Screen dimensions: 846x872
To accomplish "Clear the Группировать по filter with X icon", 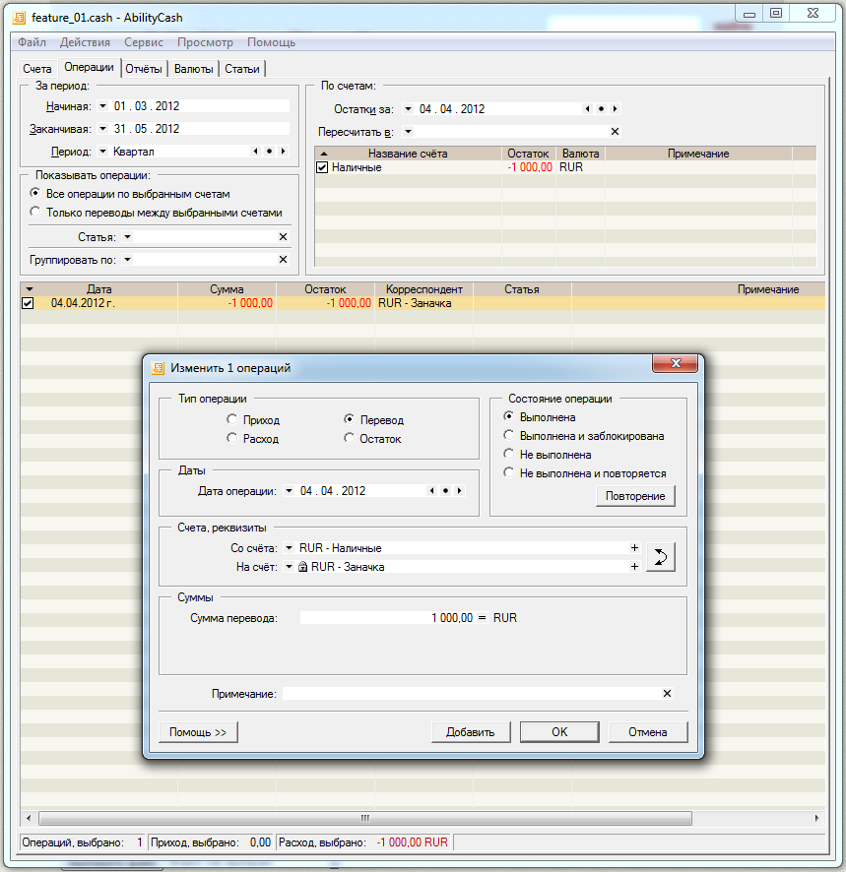I will [283, 260].
